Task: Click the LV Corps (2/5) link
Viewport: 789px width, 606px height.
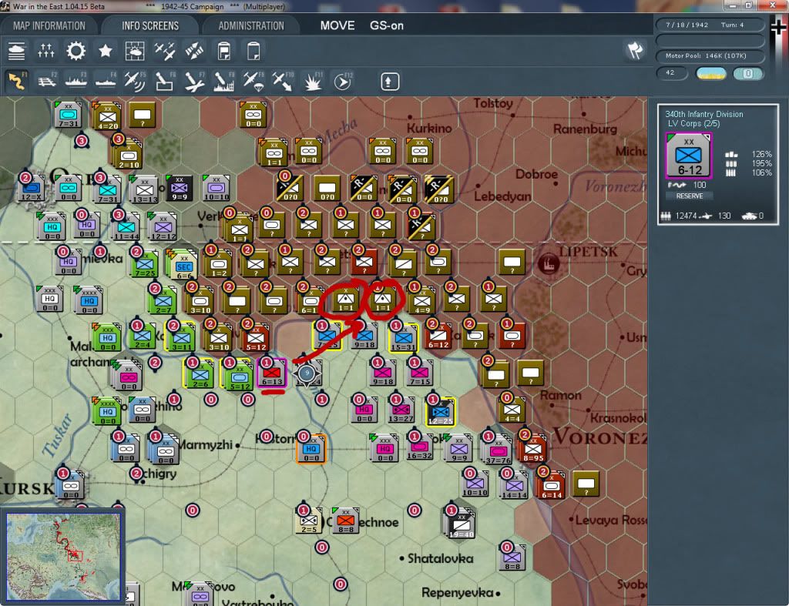Action: (x=693, y=123)
